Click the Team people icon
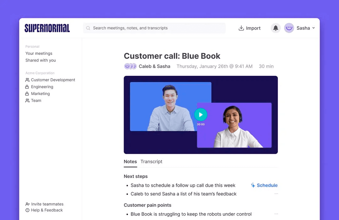 27,101
